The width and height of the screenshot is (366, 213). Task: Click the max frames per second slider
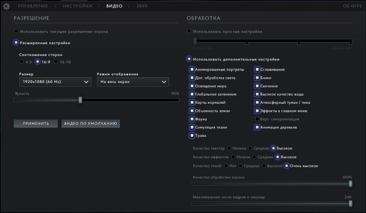tap(271, 203)
